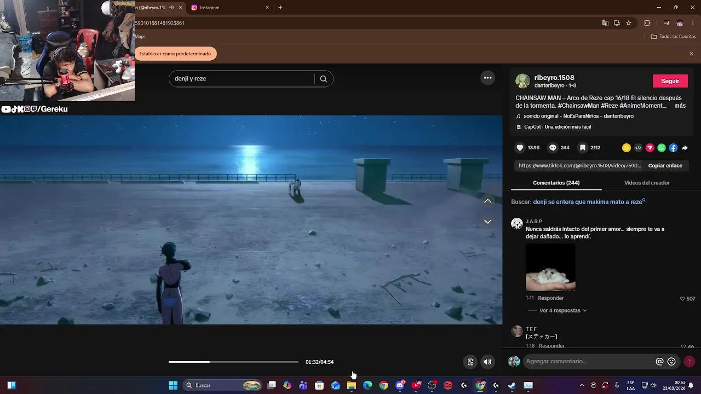
Task: Seek on the video progress bar
Action: [x=233, y=362]
